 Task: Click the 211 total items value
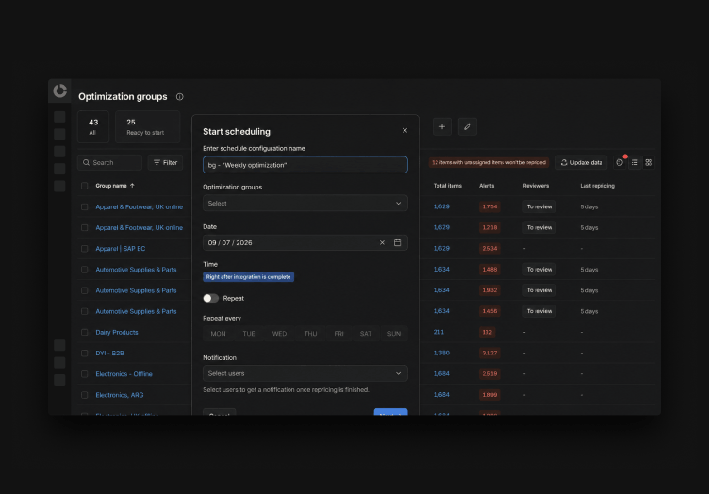[x=438, y=332]
